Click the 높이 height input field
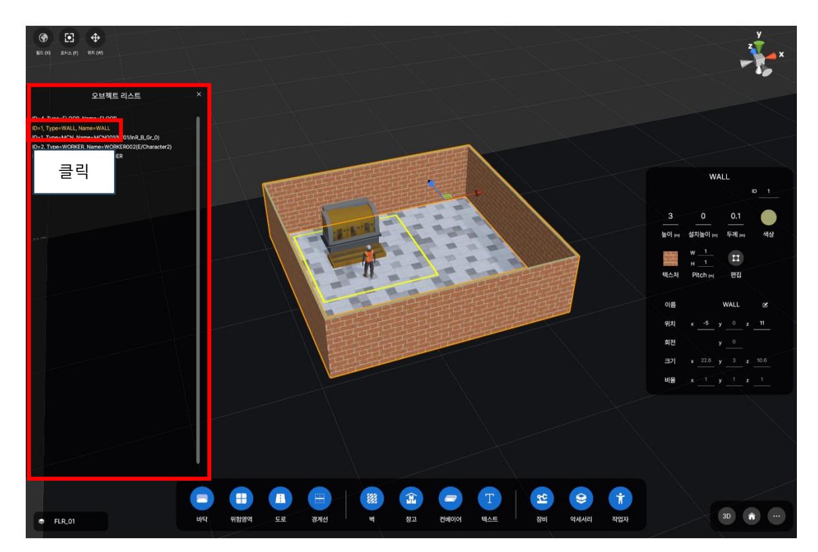The height and width of the screenshot is (552, 818). (671, 216)
